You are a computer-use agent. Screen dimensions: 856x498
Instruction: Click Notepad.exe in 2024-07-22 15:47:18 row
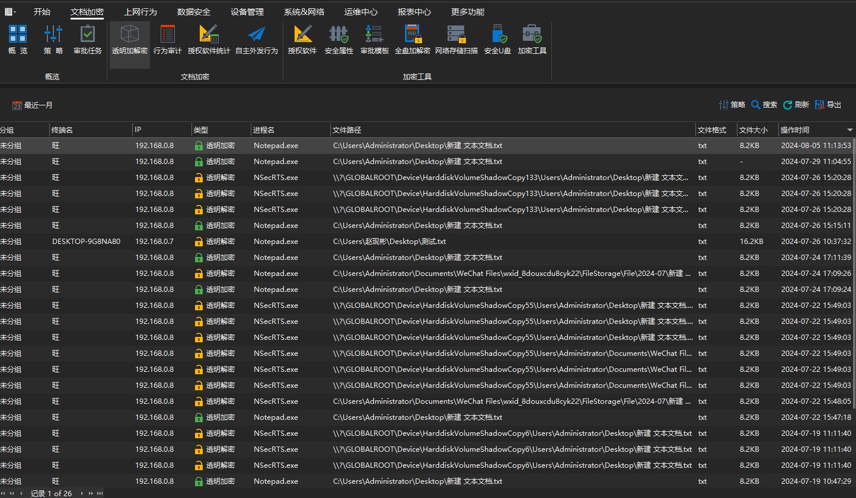click(x=276, y=417)
